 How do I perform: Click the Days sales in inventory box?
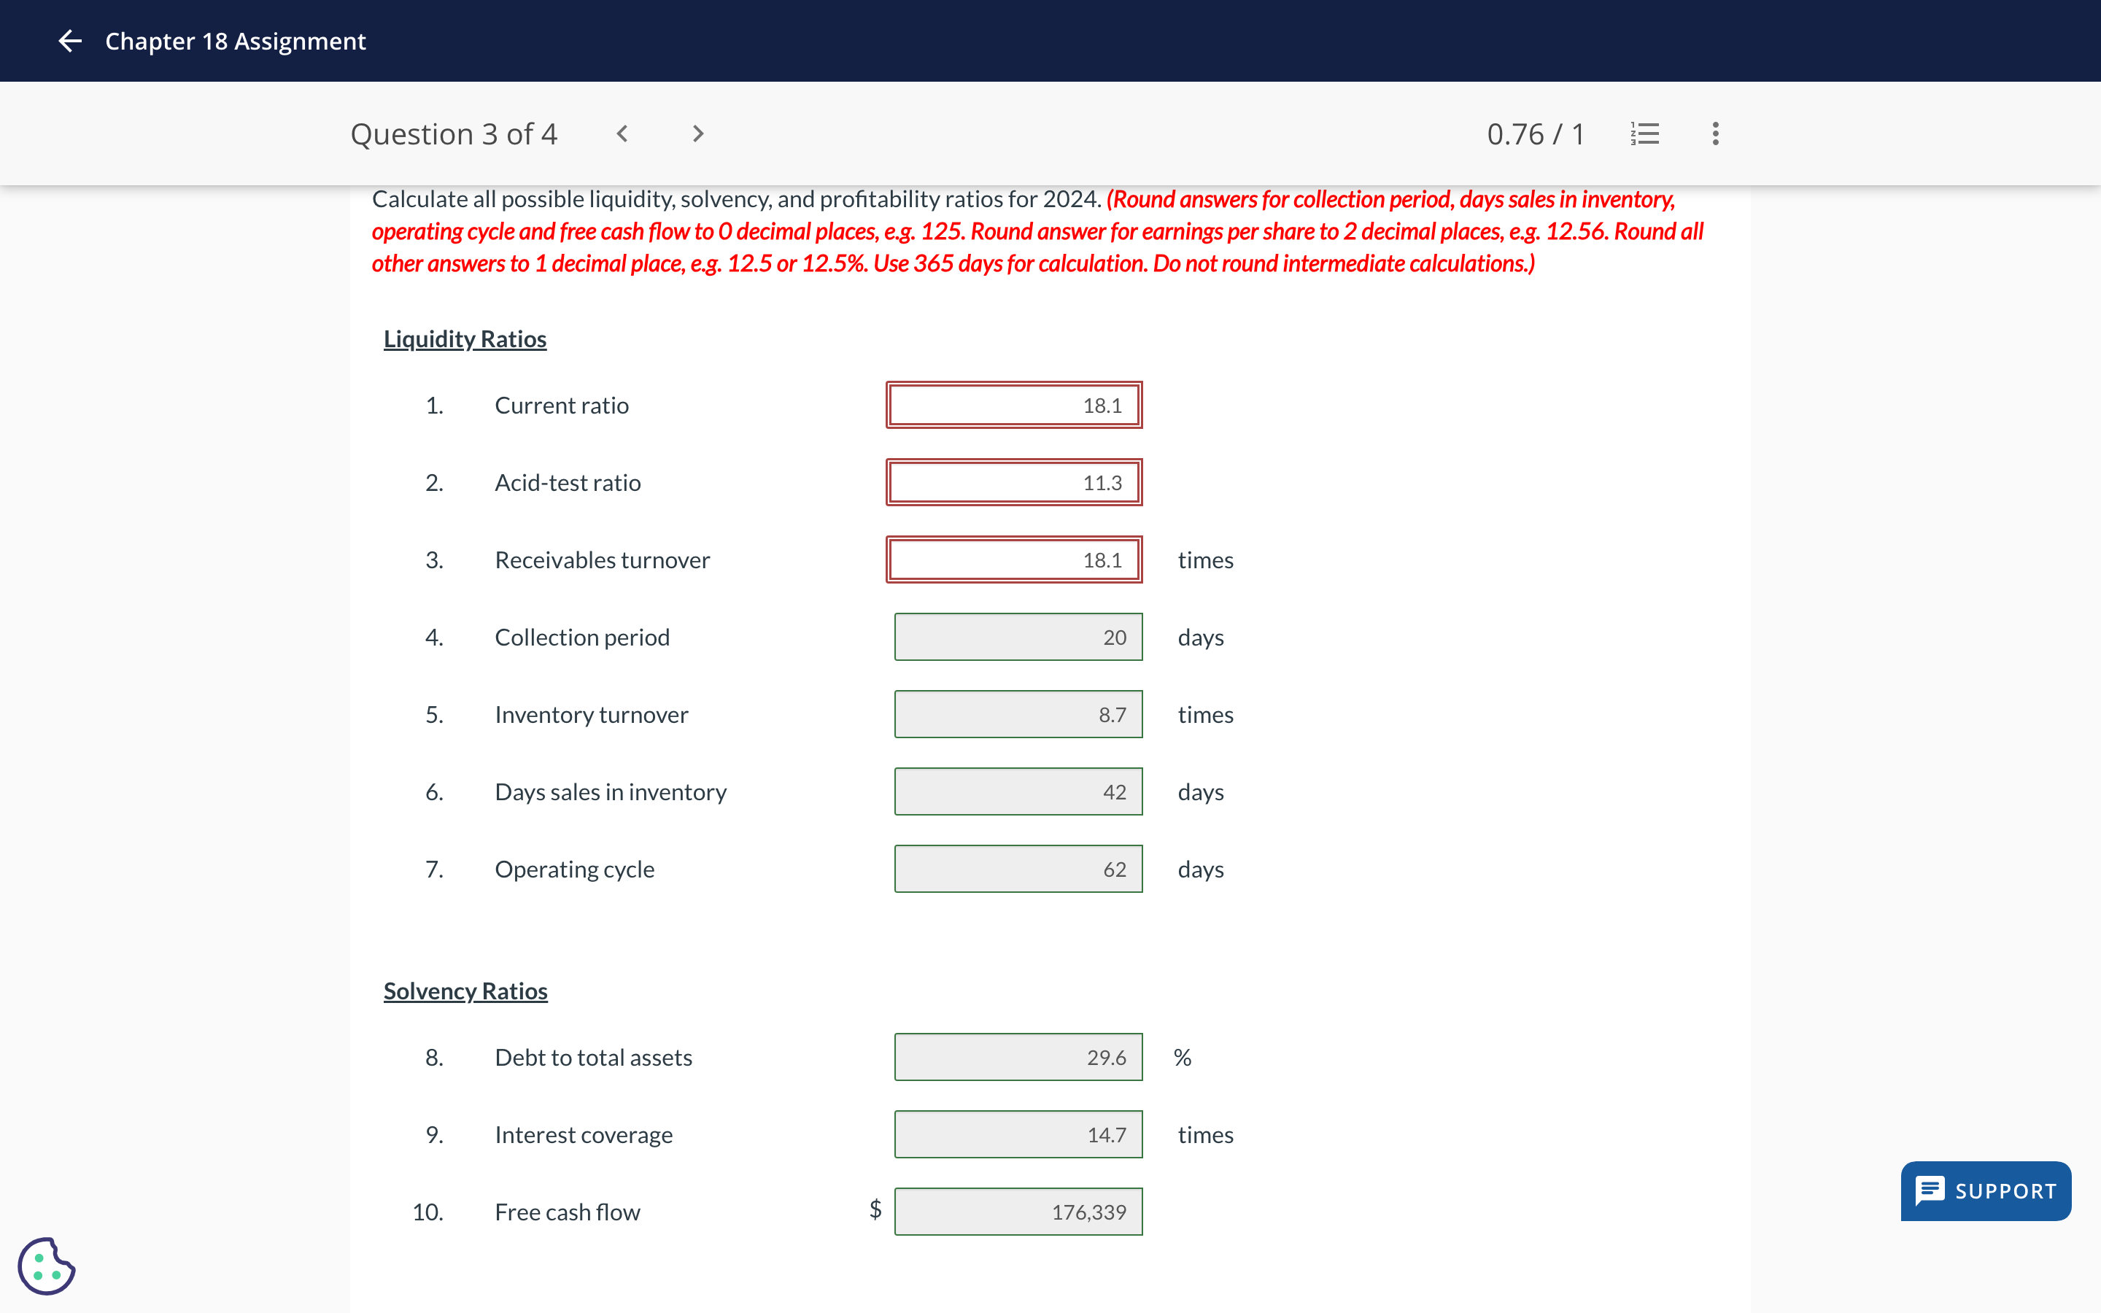(x=1018, y=792)
